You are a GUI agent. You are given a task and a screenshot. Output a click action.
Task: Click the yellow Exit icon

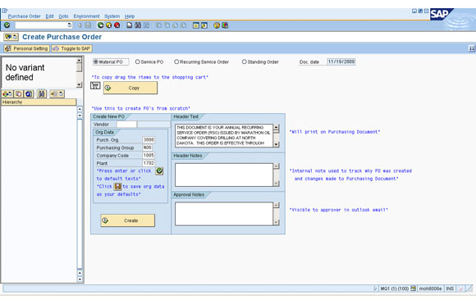108,25
